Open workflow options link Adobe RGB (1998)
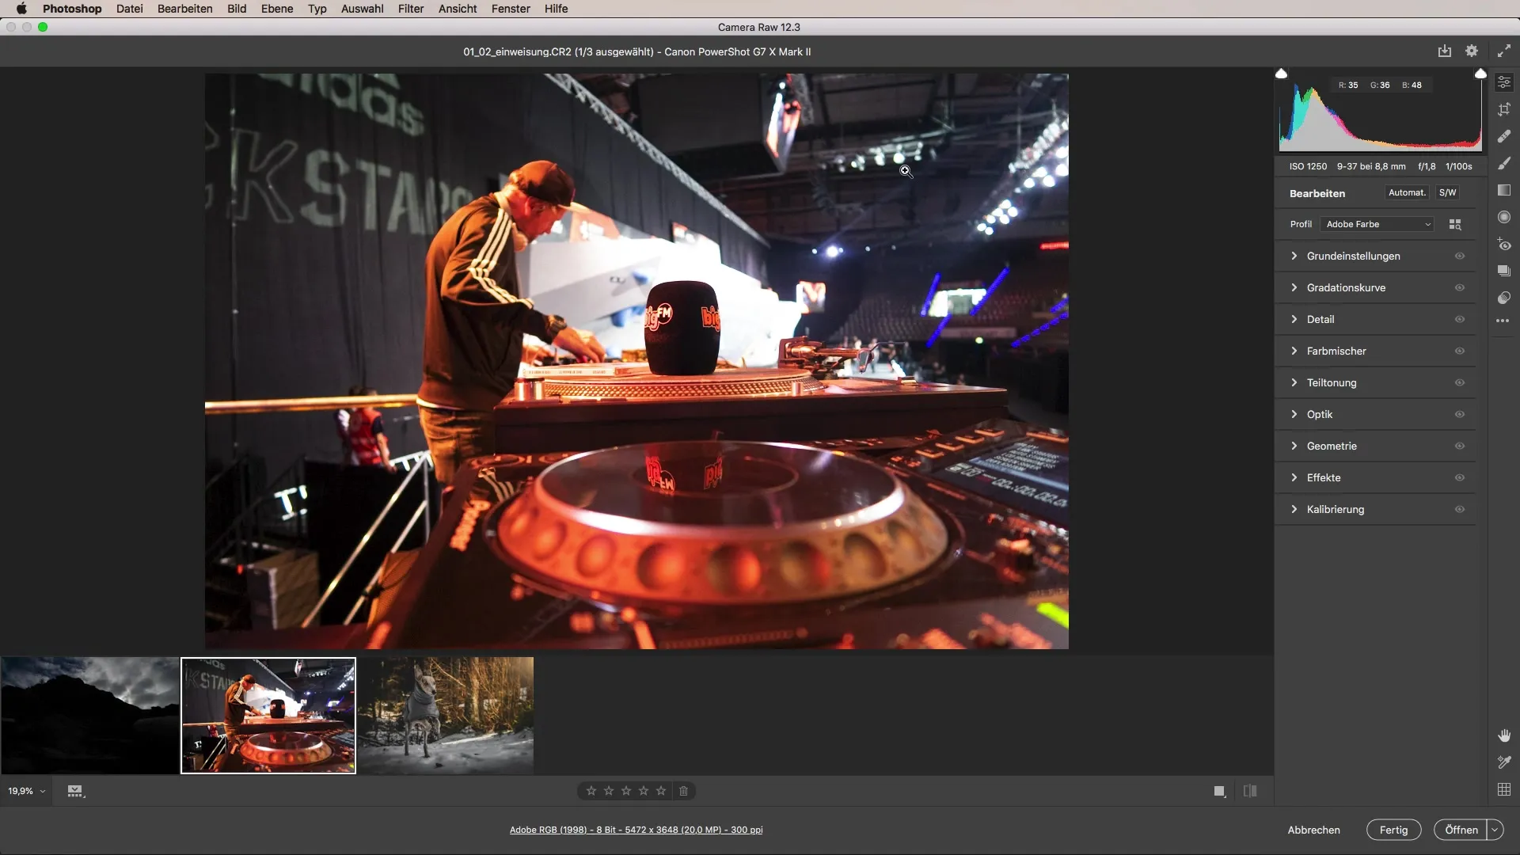Viewport: 1520px width, 855px height. (x=636, y=830)
